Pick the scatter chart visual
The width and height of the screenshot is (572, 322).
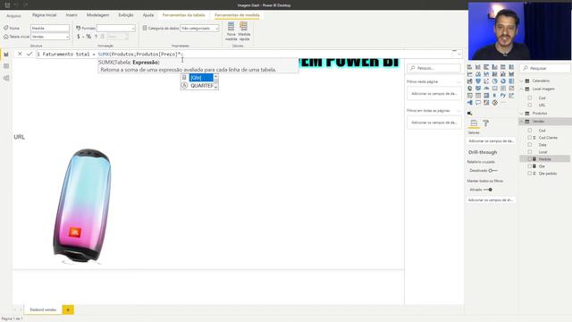pyautogui.click(x=486, y=81)
